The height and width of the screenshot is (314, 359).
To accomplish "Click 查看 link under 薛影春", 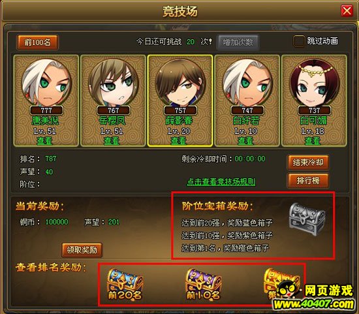I will pos(178,140).
